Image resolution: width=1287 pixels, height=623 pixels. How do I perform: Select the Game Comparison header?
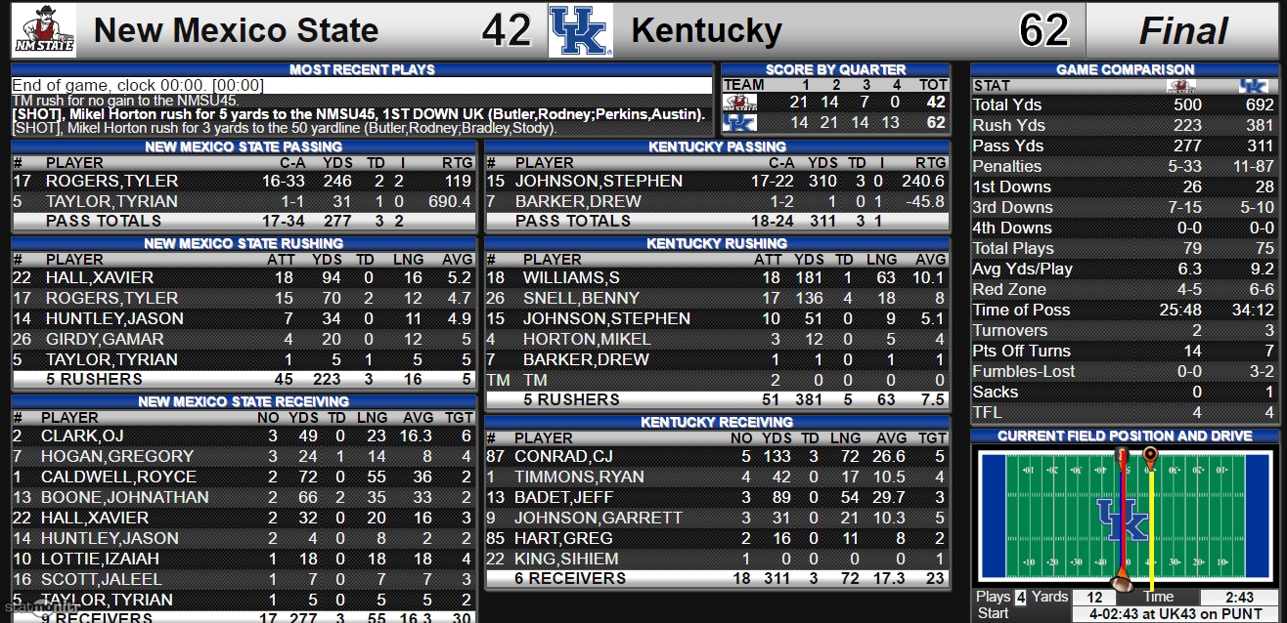(1125, 69)
